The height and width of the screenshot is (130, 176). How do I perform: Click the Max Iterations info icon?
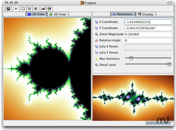pyautogui.click(x=96, y=59)
